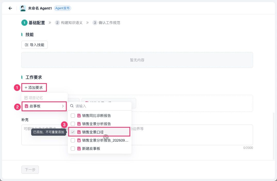277x181 pixels.
Task: Click double chevron after 基础配置 step
Action: (x=50, y=23)
